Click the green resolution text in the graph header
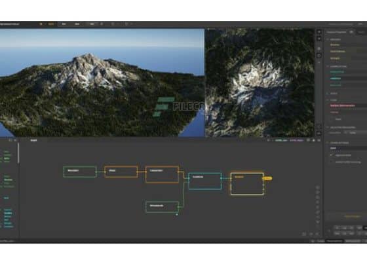This screenshot has height=275, width=367. click(281, 140)
